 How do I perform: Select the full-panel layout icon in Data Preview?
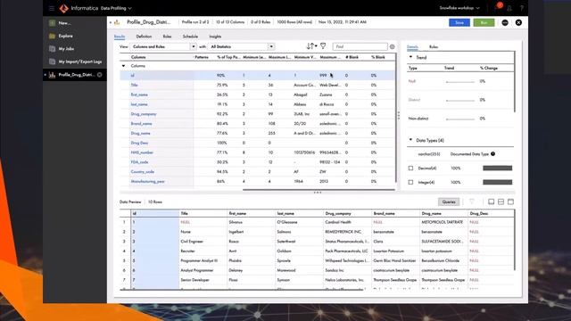pyautogui.click(x=510, y=202)
